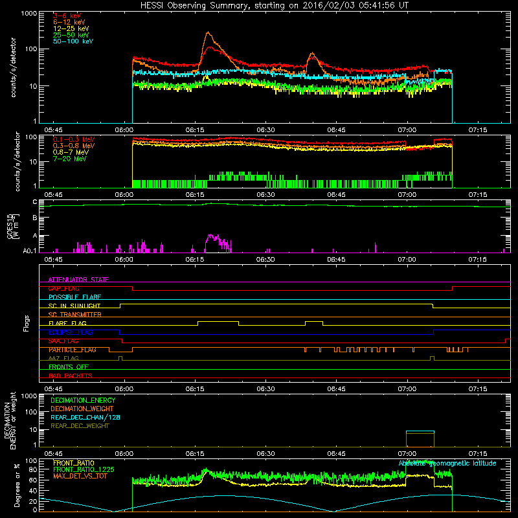Click the 7-20 MeV legend label

point(70,159)
